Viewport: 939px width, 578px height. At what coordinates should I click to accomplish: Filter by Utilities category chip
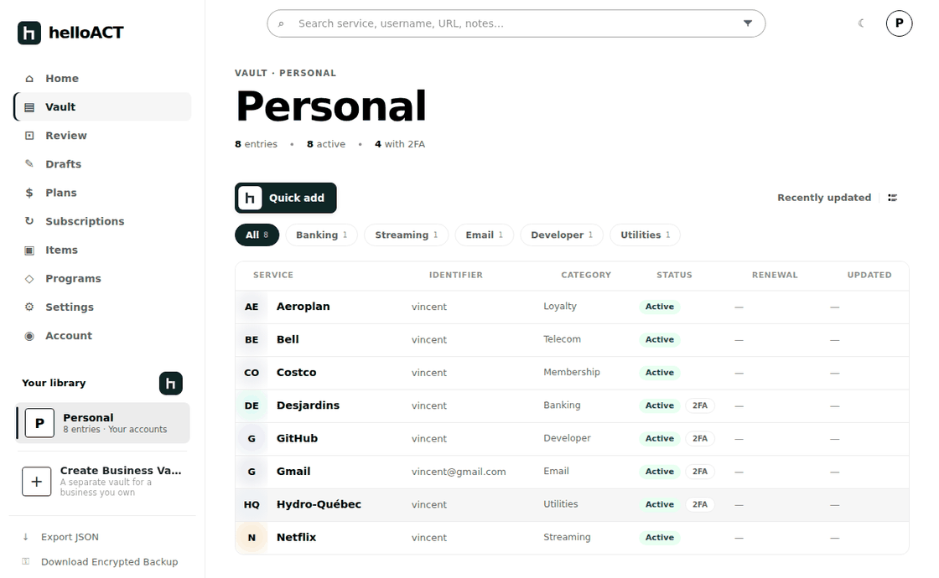pyautogui.click(x=645, y=235)
